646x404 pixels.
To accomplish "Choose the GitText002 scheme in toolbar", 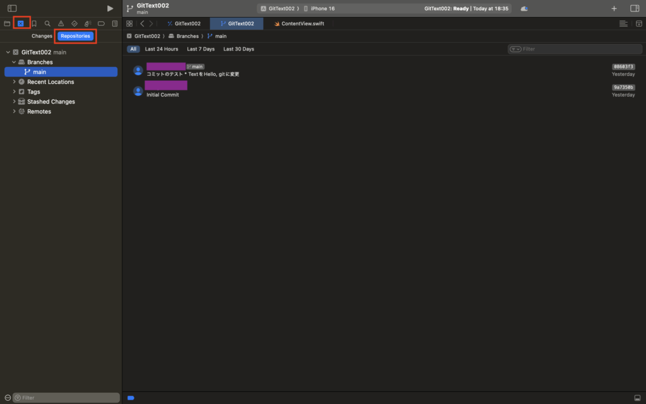I will click(x=278, y=8).
